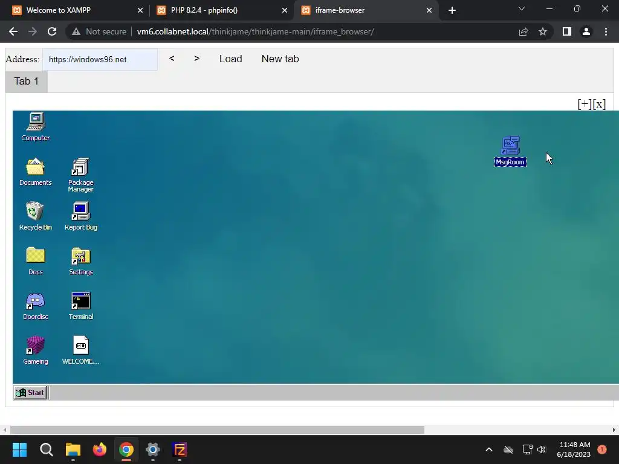619x464 pixels.
Task: Open the Computer desktop icon
Action: point(36,126)
